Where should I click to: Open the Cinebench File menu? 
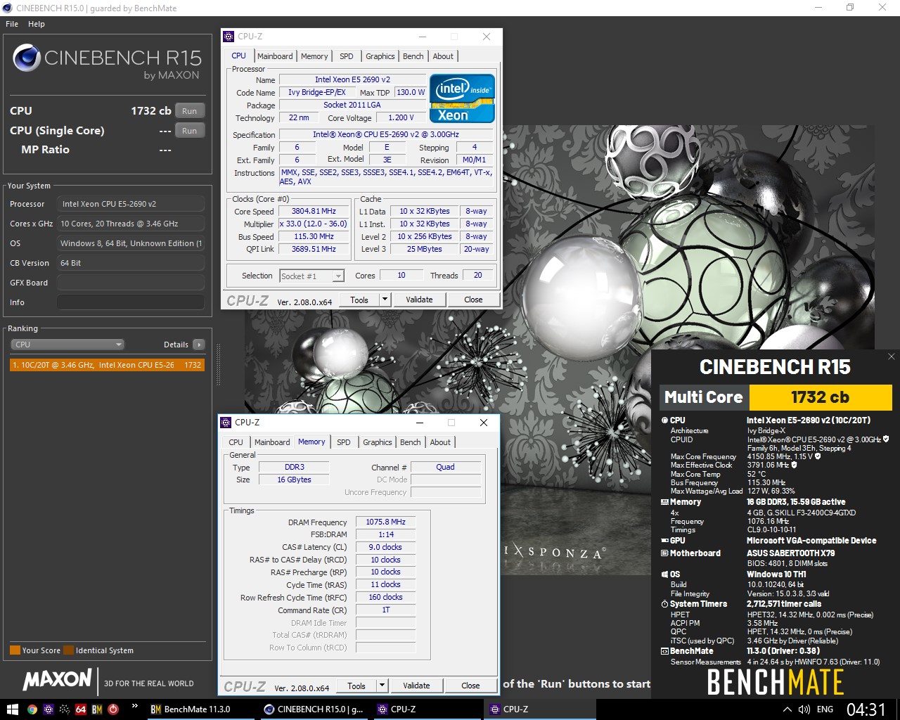12,24
